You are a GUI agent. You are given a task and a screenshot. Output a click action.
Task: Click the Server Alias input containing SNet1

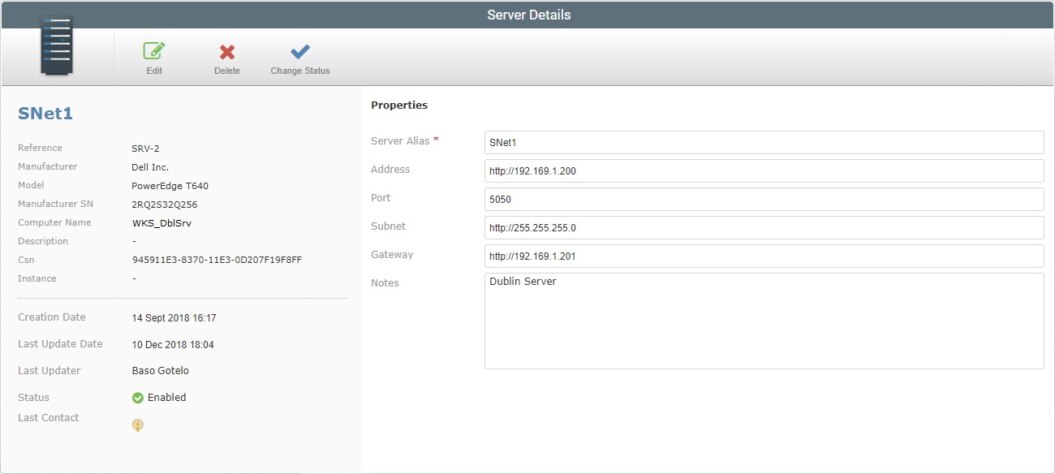pyautogui.click(x=764, y=142)
